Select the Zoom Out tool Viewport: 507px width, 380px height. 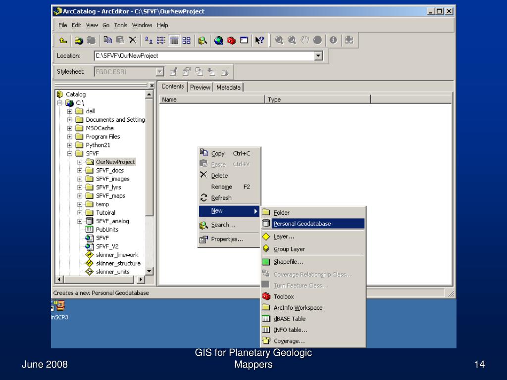pos(292,40)
